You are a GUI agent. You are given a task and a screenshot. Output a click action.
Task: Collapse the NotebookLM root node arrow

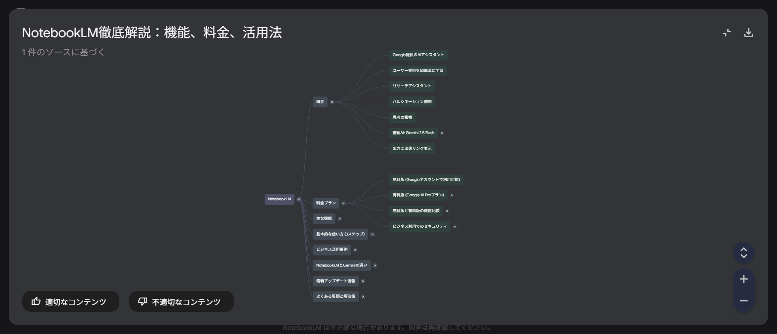tap(299, 199)
